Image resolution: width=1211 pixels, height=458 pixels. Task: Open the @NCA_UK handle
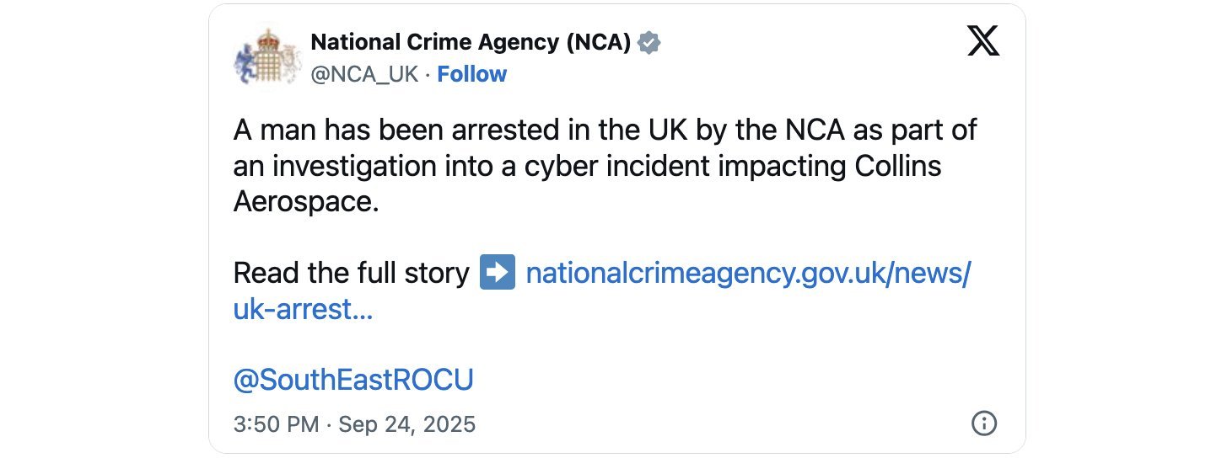pyautogui.click(x=364, y=74)
